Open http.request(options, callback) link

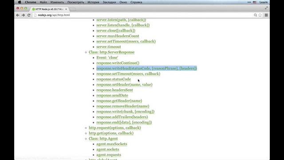[x=114, y=128]
